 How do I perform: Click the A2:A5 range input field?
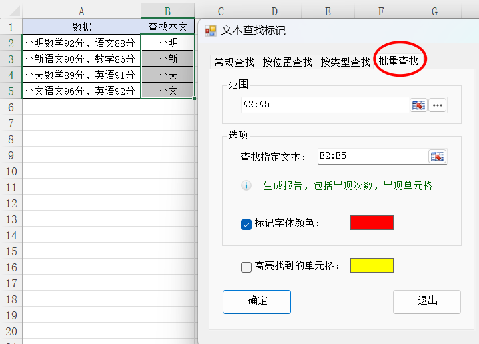[324, 105]
